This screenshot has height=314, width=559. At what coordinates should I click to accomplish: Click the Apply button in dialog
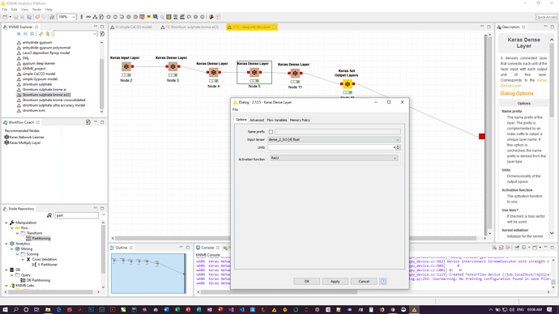(335, 282)
